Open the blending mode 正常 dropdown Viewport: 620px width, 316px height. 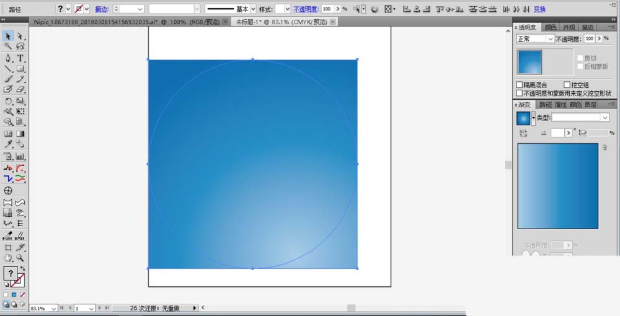click(535, 38)
